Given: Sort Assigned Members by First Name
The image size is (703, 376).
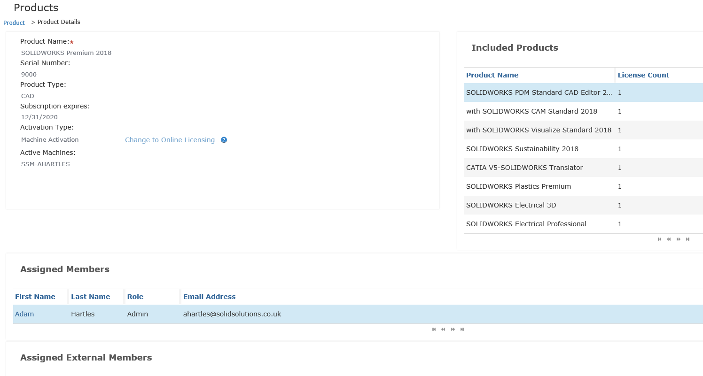Looking at the screenshot, I should 35,297.
